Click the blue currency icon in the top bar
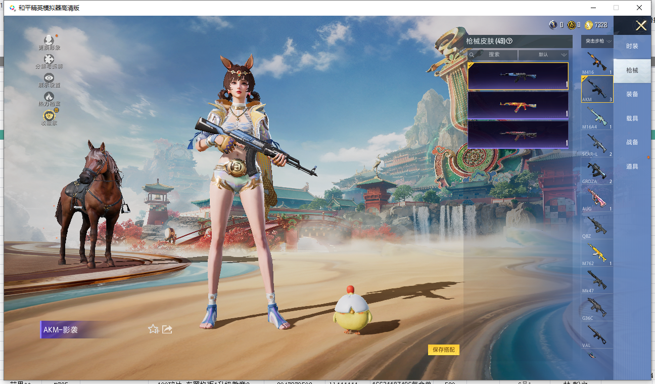Image resolution: width=655 pixels, height=384 pixels. click(553, 25)
